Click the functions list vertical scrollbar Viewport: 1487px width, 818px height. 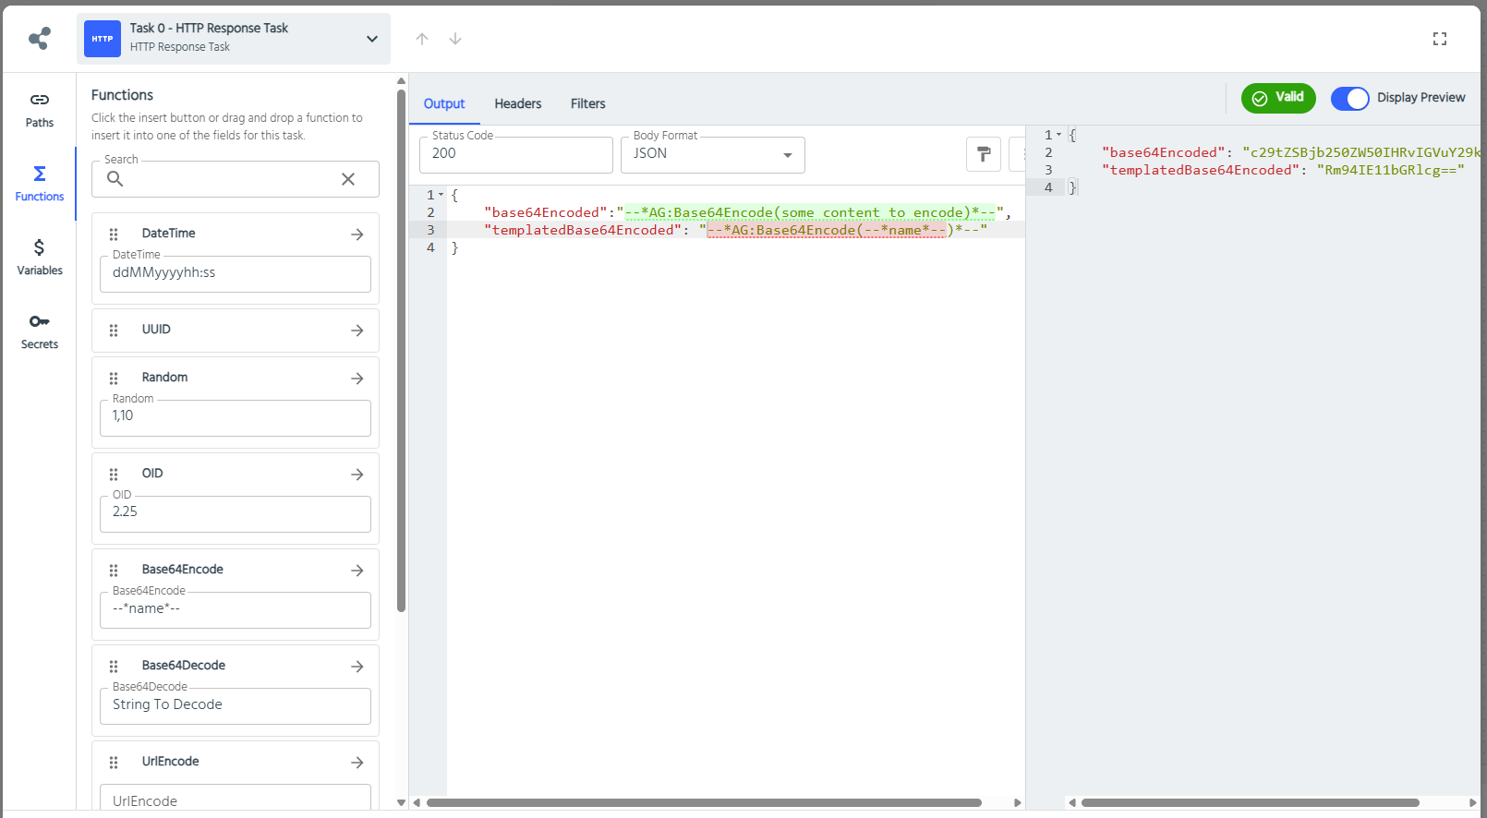pyautogui.click(x=401, y=351)
